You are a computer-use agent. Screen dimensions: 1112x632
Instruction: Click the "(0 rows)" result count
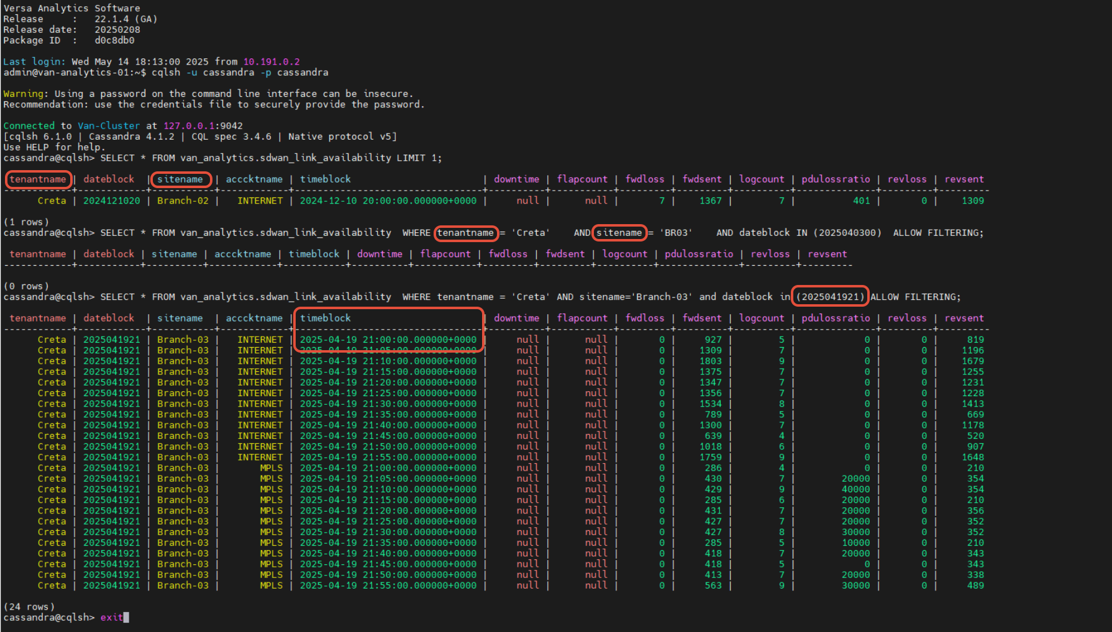coord(26,286)
